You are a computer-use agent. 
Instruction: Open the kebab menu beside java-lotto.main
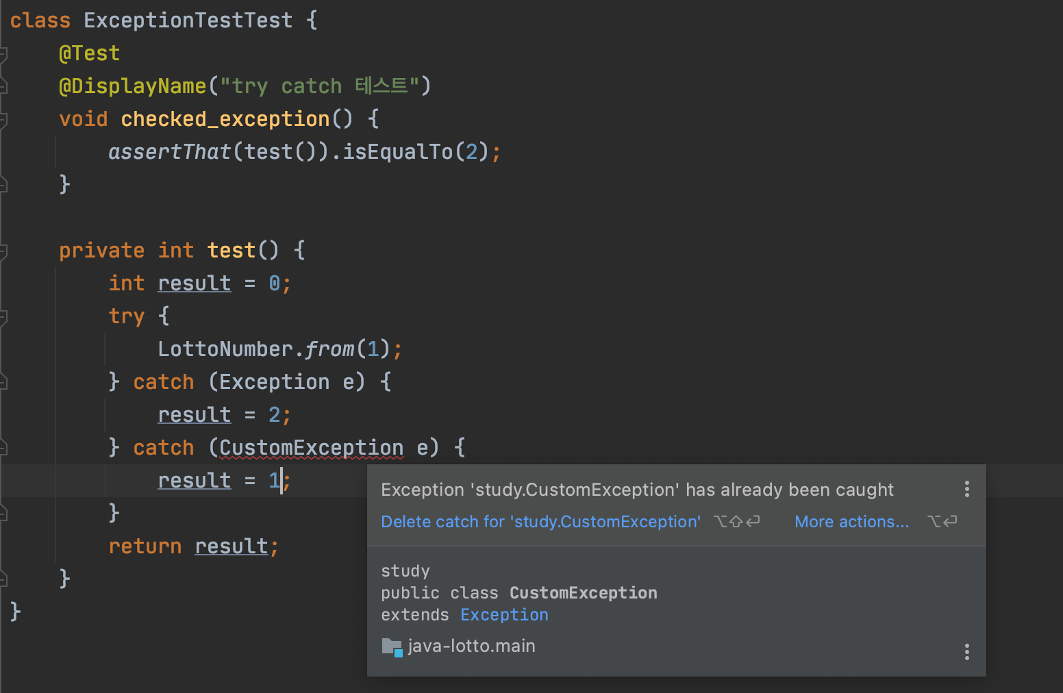point(966,651)
